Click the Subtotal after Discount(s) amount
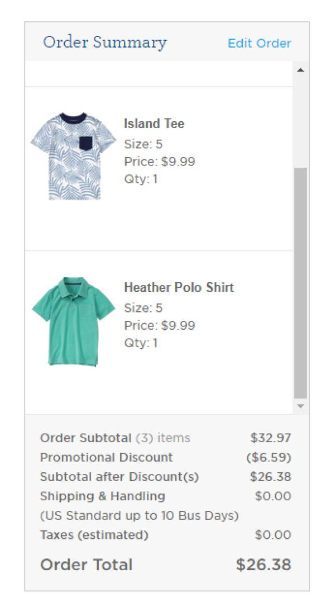Image resolution: width=335 pixels, height=607 pixels. click(x=270, y=477)
